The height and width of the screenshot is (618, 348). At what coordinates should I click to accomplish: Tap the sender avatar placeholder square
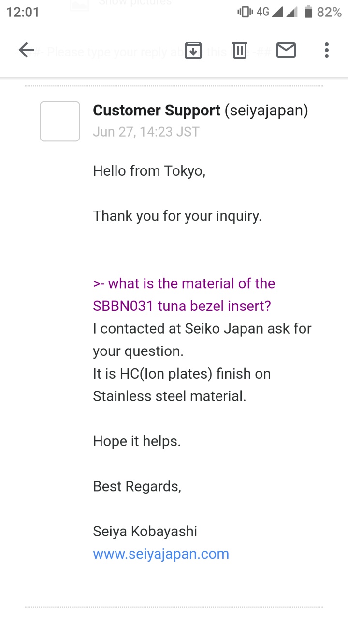(60, 121)
